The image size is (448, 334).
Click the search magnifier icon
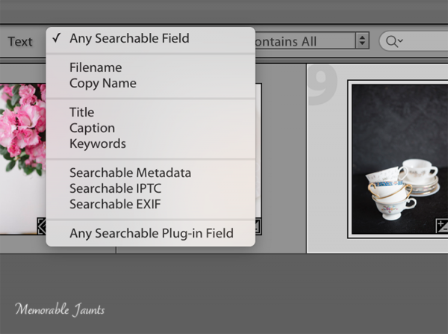coord(391,41)
